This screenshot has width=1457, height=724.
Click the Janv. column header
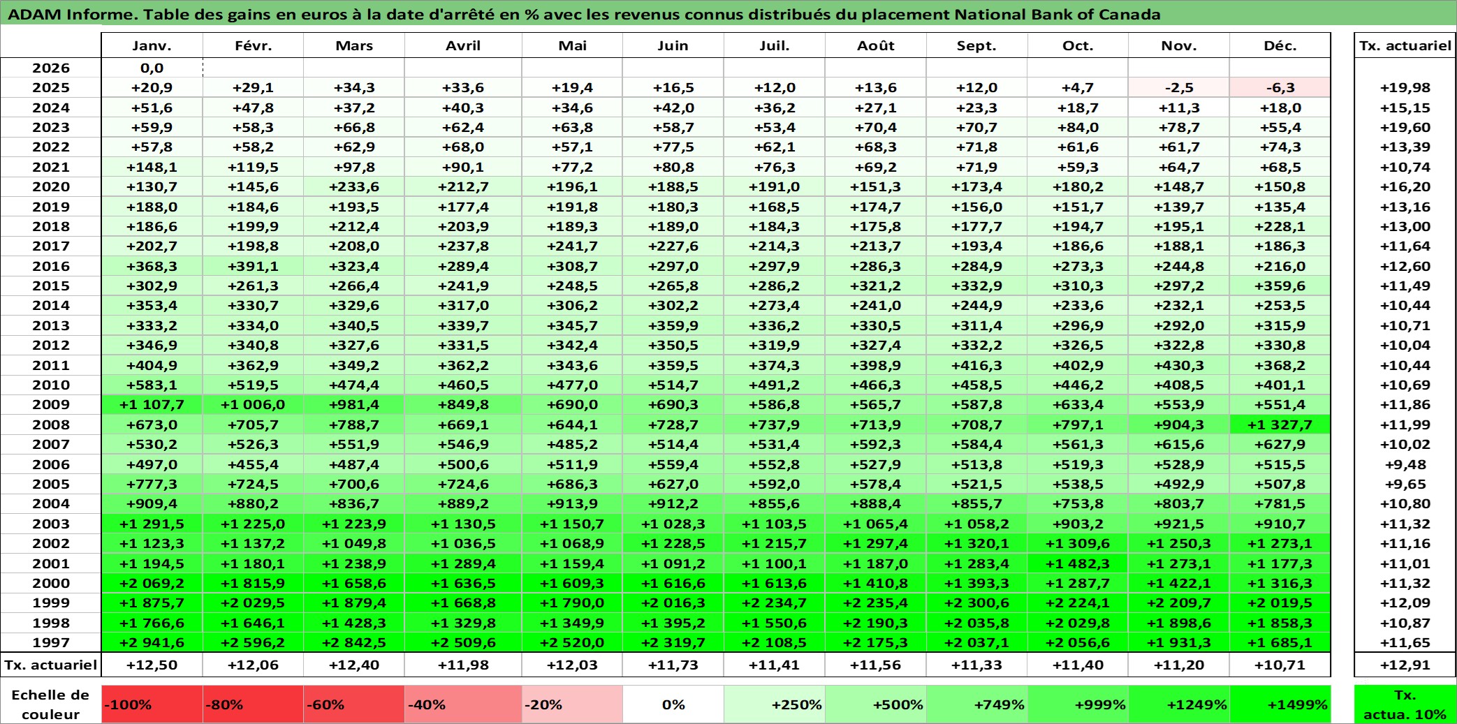point(152,45)
